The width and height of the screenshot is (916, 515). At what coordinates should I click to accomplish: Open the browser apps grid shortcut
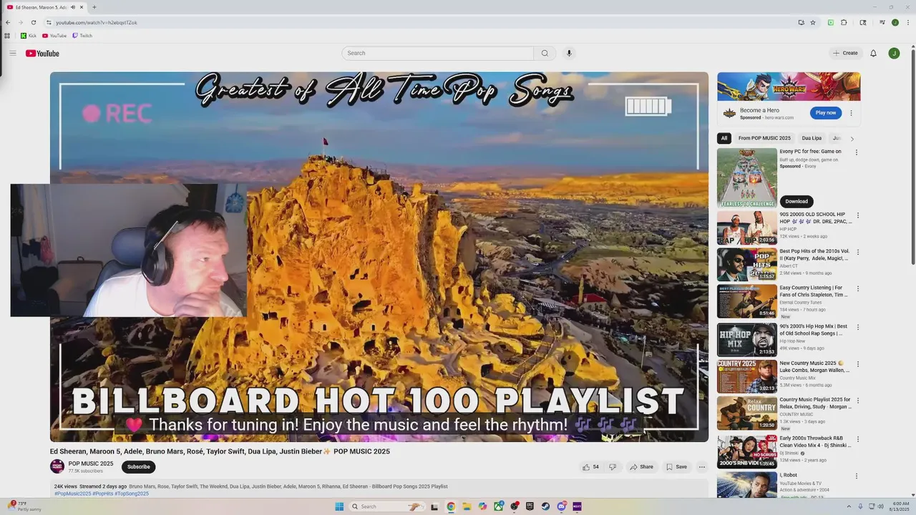[7, 36]
